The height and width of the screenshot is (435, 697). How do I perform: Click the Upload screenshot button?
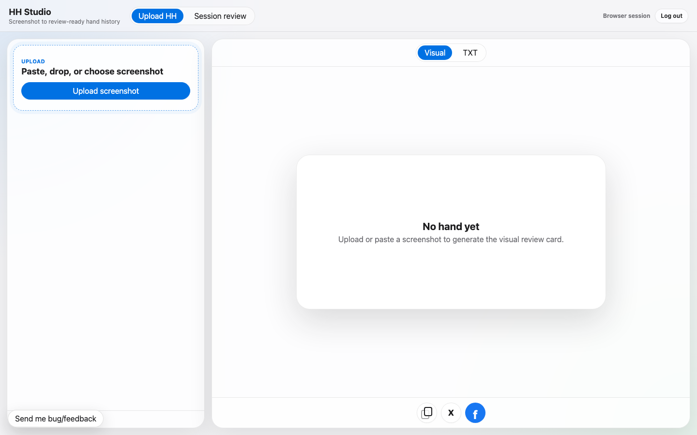[x=106, y=91]
